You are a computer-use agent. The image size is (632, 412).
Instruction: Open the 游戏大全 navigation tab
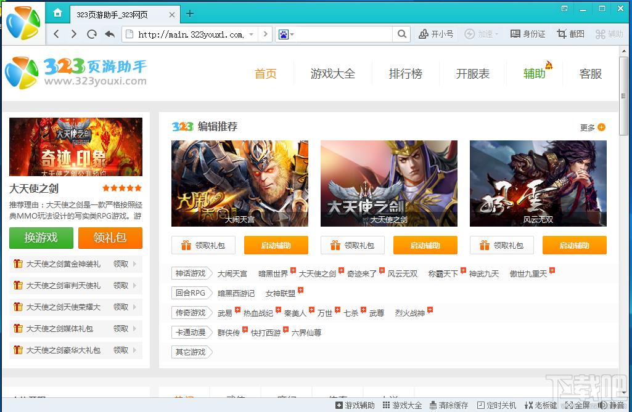[x=332, y=74]
